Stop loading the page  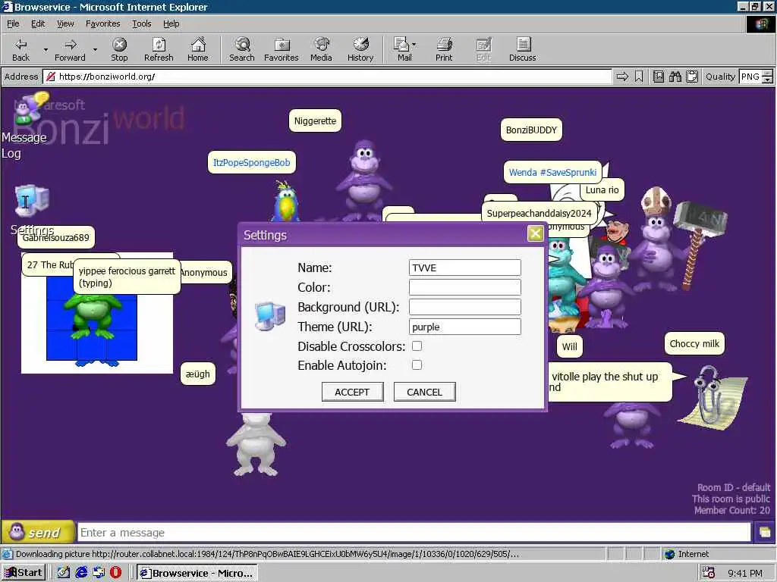point(119,49)
